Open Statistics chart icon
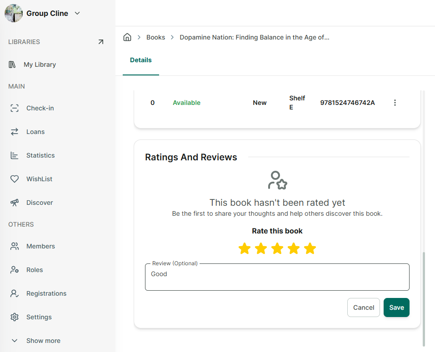 coord(15,155)
